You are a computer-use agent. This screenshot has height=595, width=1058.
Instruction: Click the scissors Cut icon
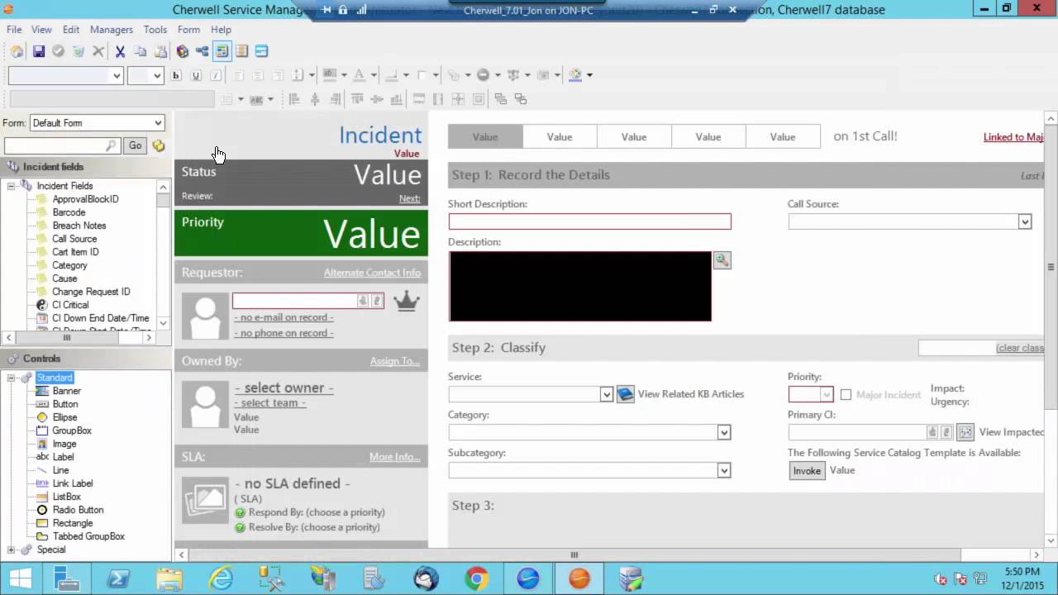point(120,51)
